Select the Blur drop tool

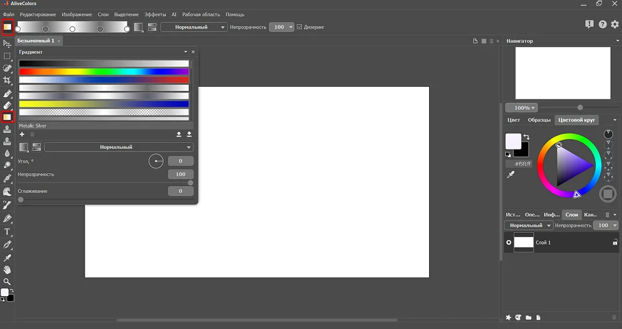click(x=7, y=153)
